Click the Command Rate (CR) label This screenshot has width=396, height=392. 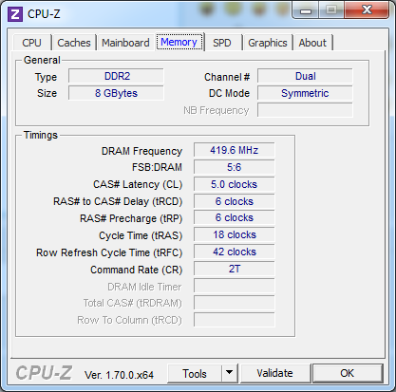click(137, 270)
